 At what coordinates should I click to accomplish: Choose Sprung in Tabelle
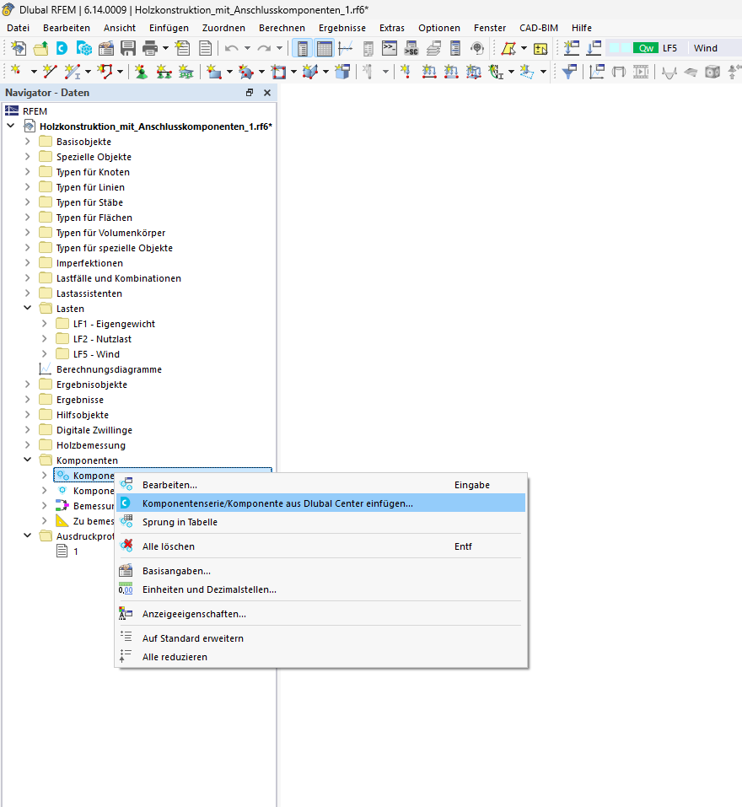click(x=321, y=522)
